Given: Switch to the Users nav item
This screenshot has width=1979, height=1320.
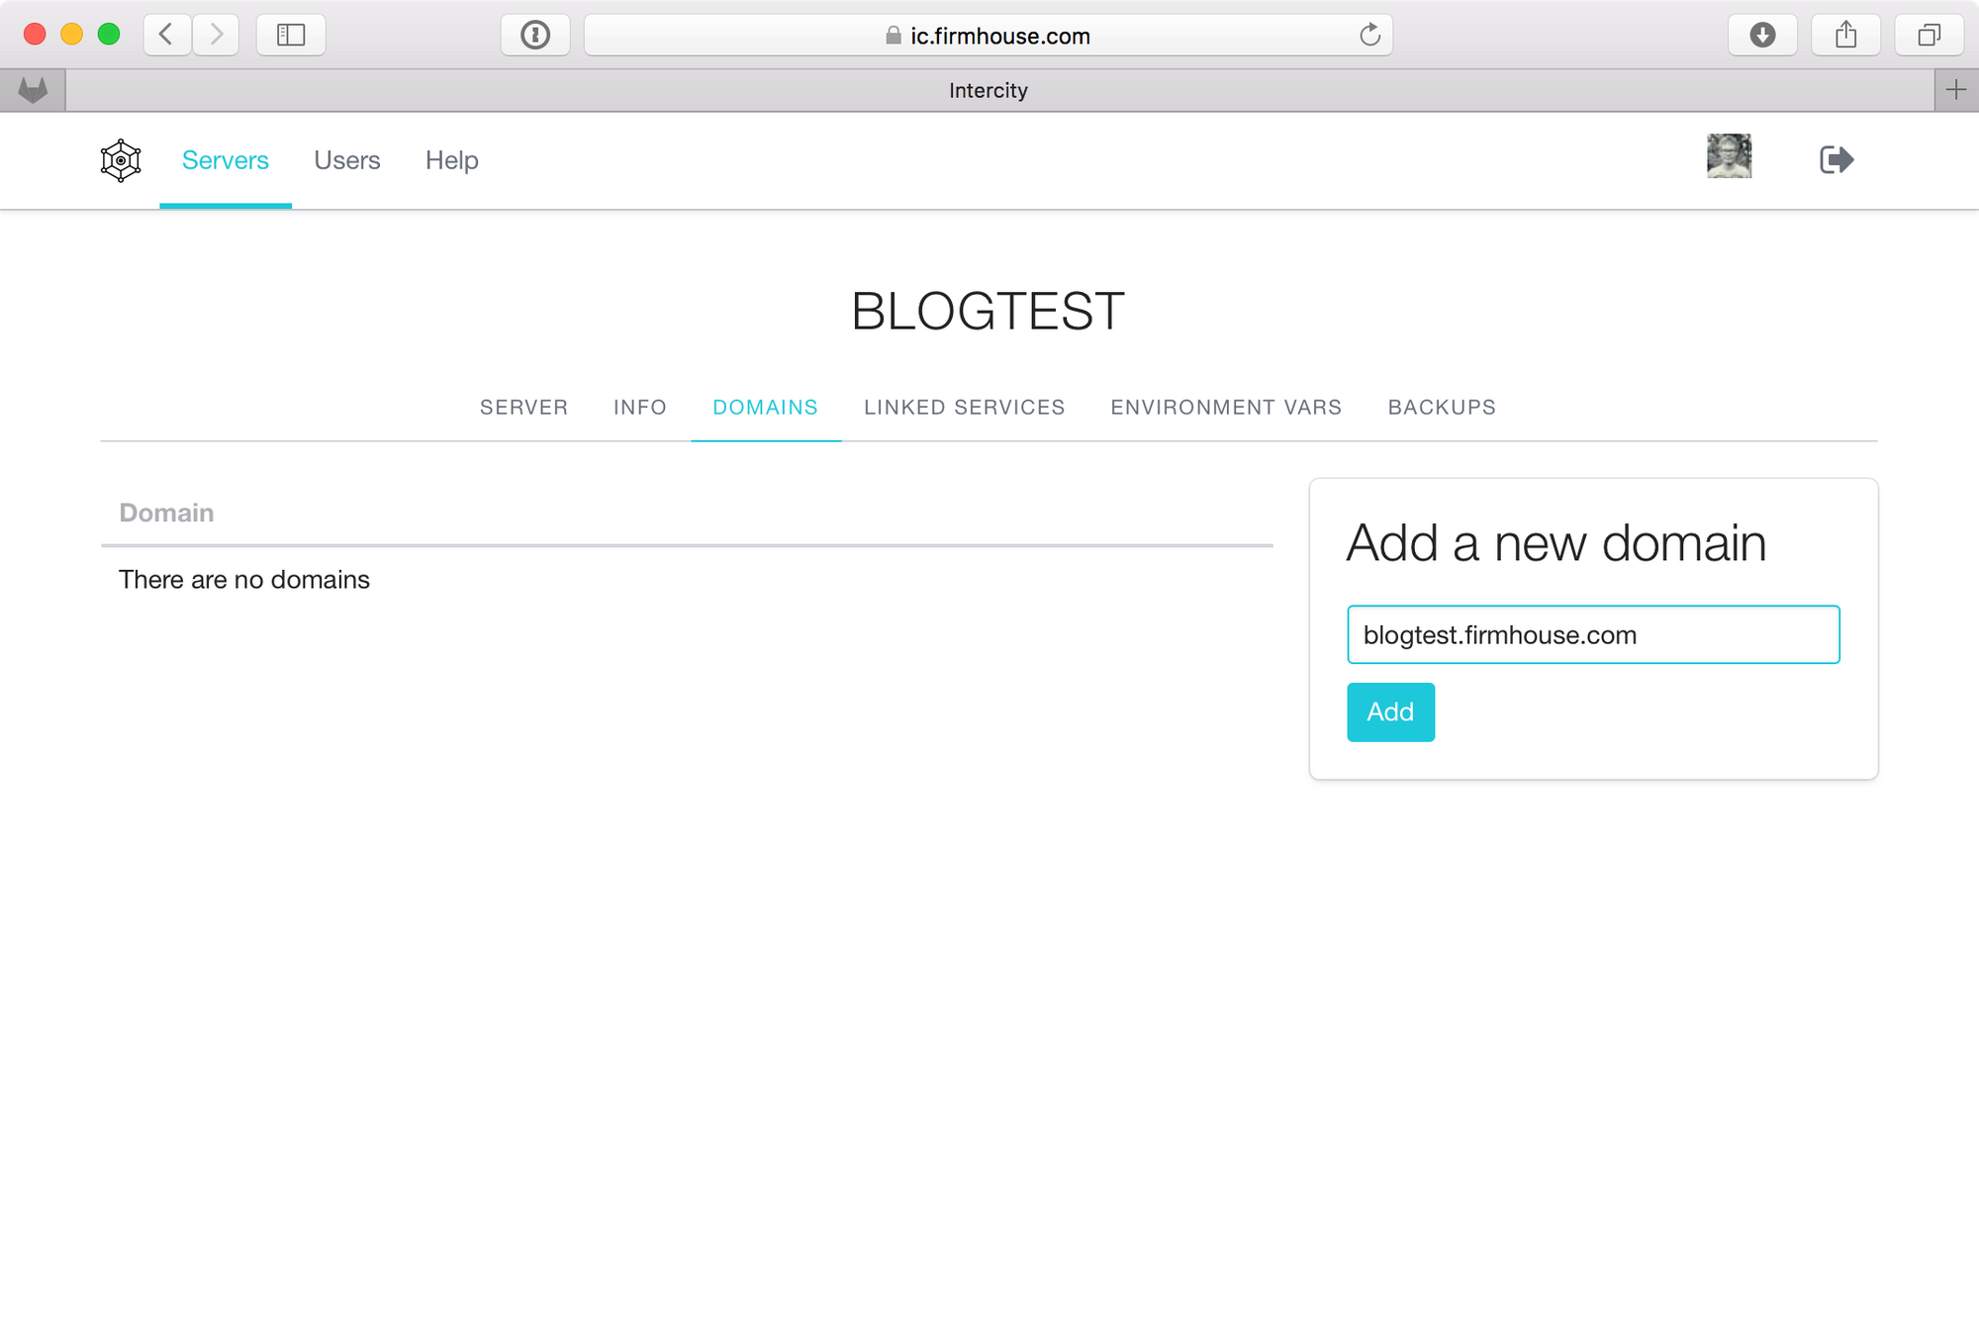Looking at the screenshot, I should point(346,160).
